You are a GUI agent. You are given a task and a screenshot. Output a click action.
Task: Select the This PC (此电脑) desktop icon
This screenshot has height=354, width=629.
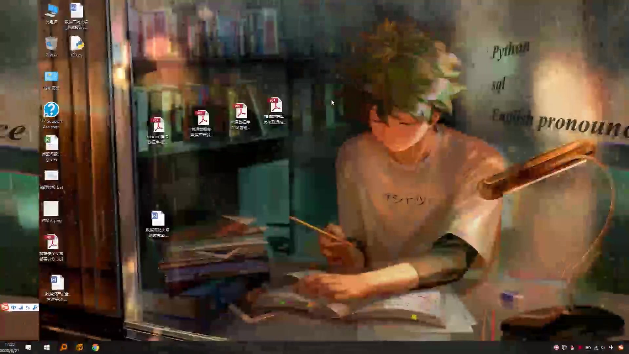point(51,12)
